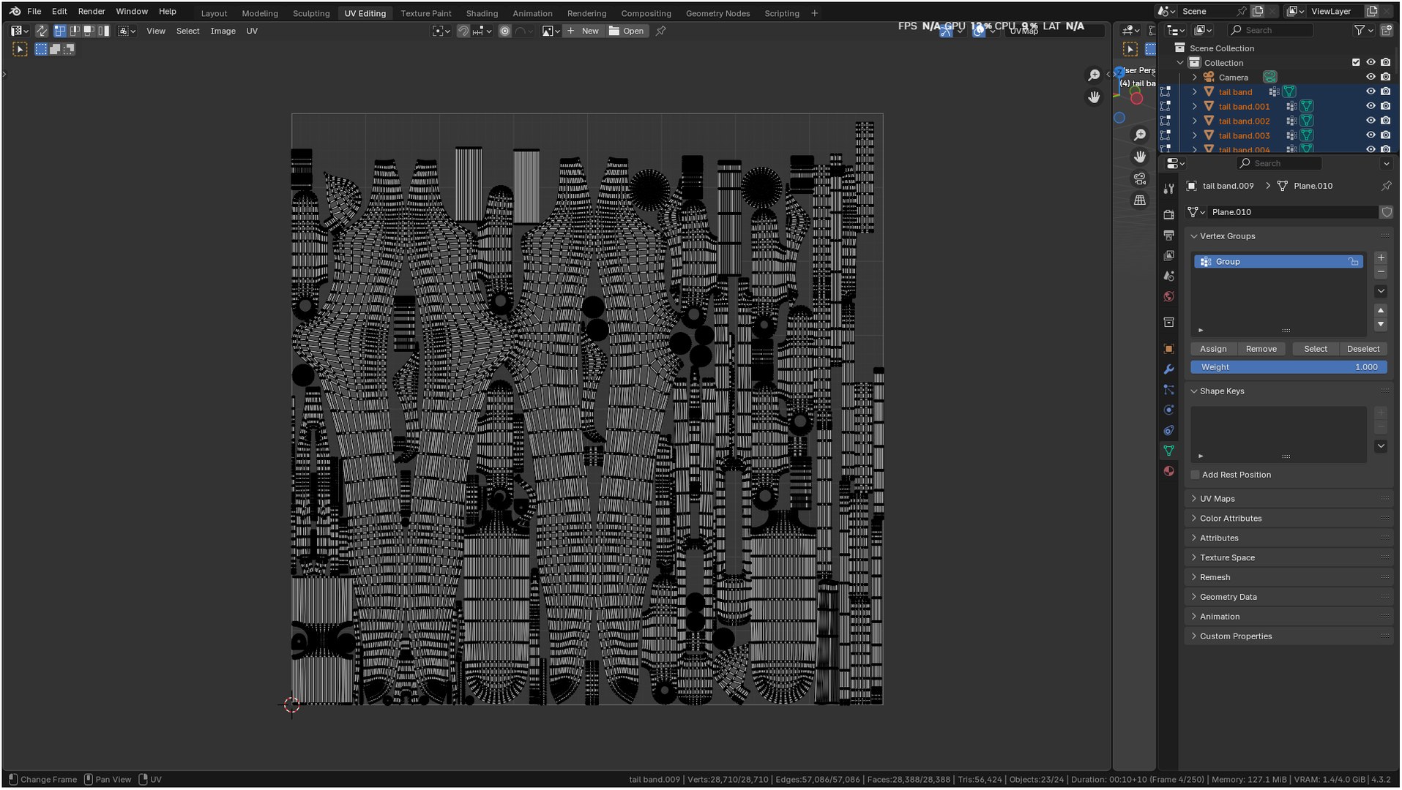Viewport: 1402px width, 790px height.
Task: Open the File menu
Action: (x=34, y=12)
